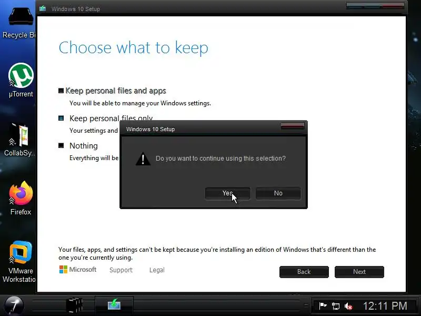Open the Start orb on taskbar

point(14,305)
